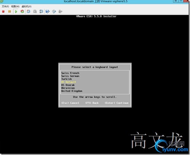Click (Enter) Continue in installer dialog

click(x=116, y=103)
